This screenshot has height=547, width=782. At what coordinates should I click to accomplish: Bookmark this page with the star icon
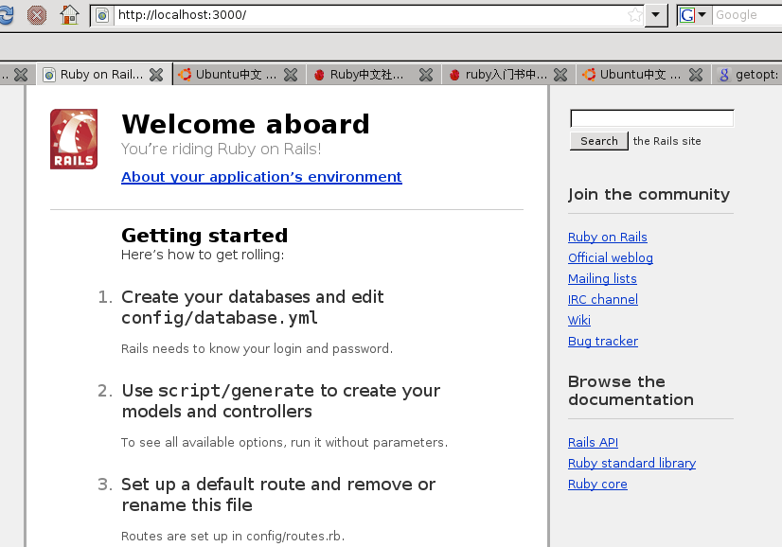point(635,15)
